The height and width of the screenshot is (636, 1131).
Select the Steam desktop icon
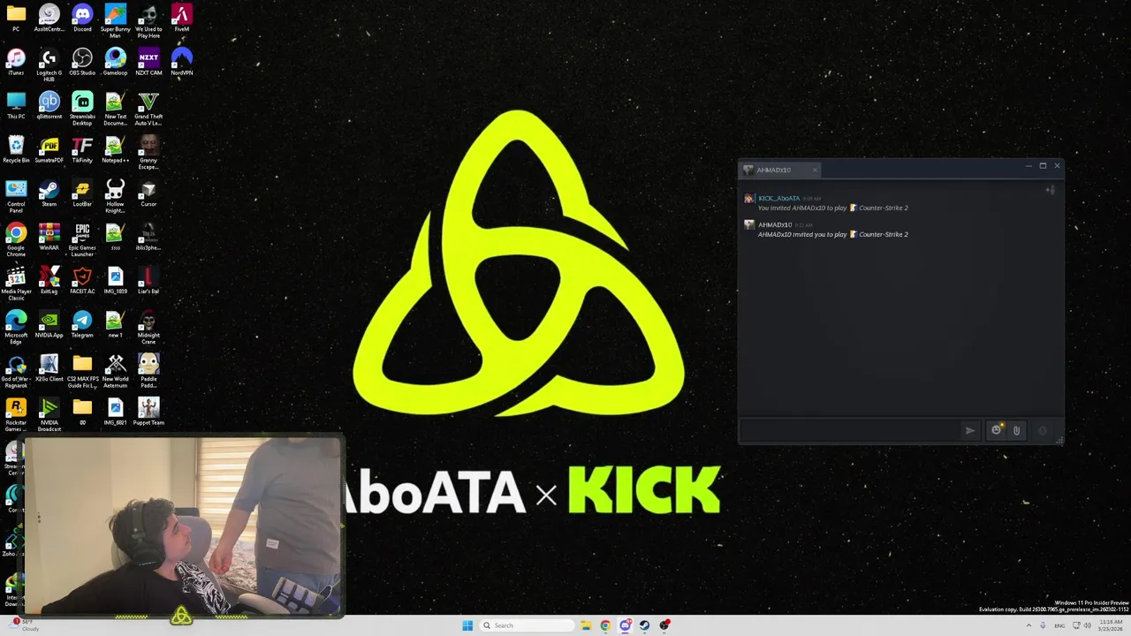(x=49, y=193)
